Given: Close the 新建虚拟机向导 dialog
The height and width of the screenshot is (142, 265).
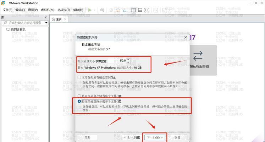Looking at the screenshot, I should coord(186,37).
